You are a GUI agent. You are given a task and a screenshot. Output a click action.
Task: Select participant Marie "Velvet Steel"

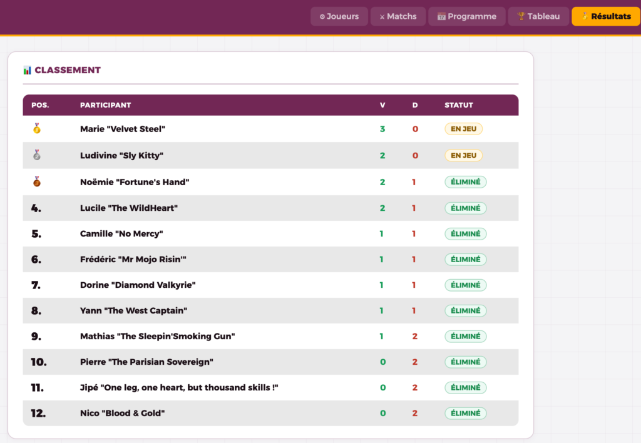(x=123, y=129)
